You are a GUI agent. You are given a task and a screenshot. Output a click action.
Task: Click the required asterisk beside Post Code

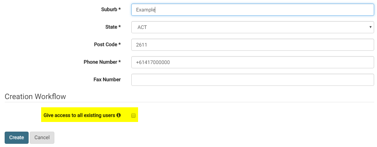tap(119, 45)
